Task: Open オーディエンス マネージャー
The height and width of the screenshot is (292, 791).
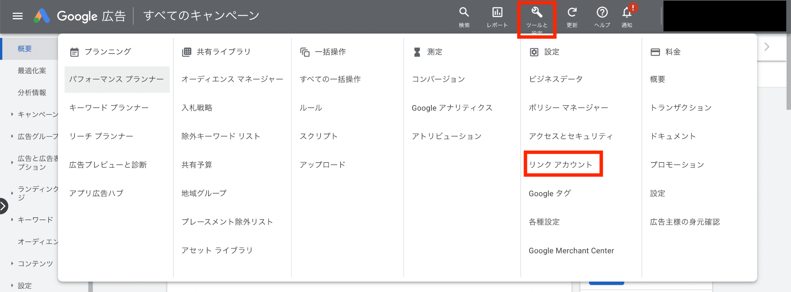Action: tap(233, 79)
